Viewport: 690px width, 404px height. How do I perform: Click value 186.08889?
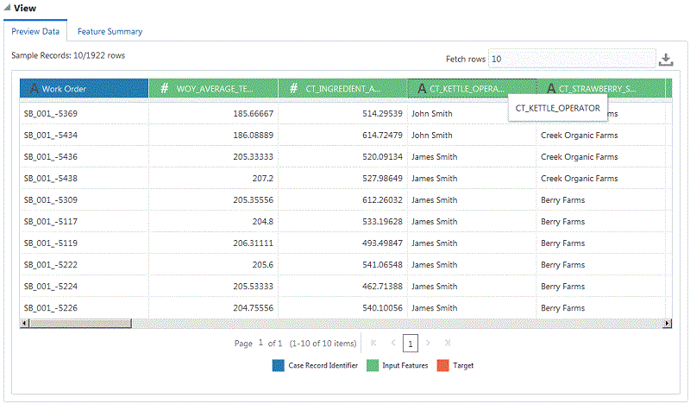pyautogui.click(x=253, y=136)
